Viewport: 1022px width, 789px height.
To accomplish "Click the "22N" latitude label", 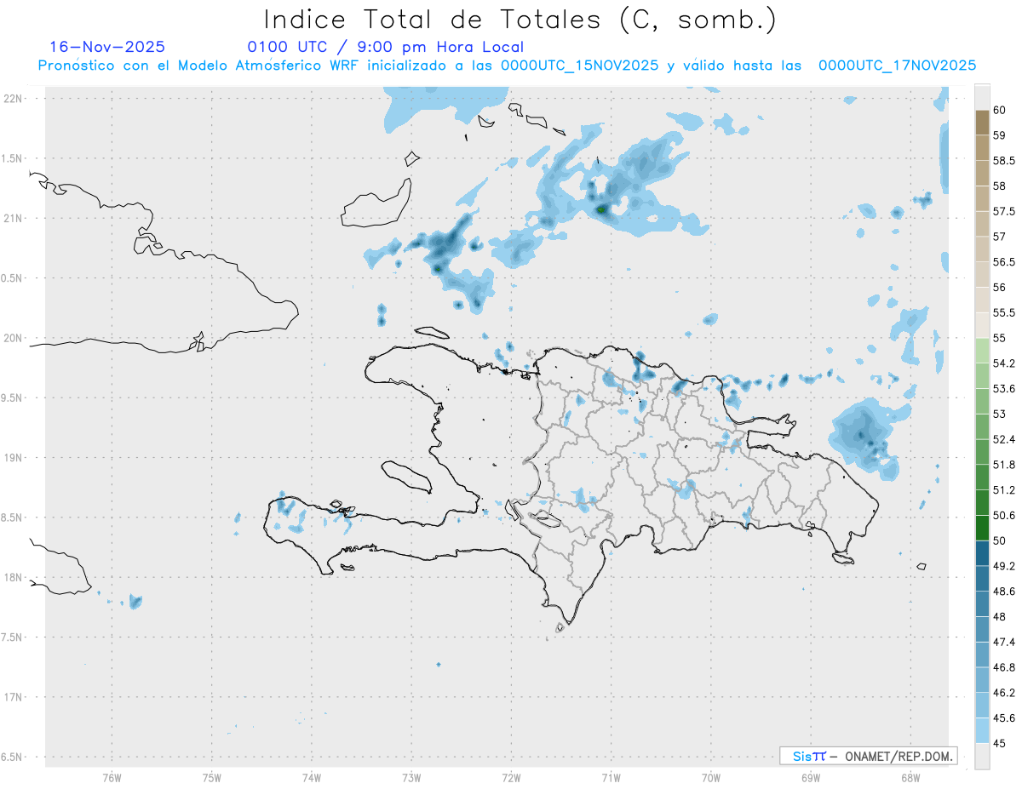I will [13, 99].
